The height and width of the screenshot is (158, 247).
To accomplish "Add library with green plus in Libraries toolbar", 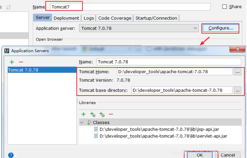I will pos(83,114).
